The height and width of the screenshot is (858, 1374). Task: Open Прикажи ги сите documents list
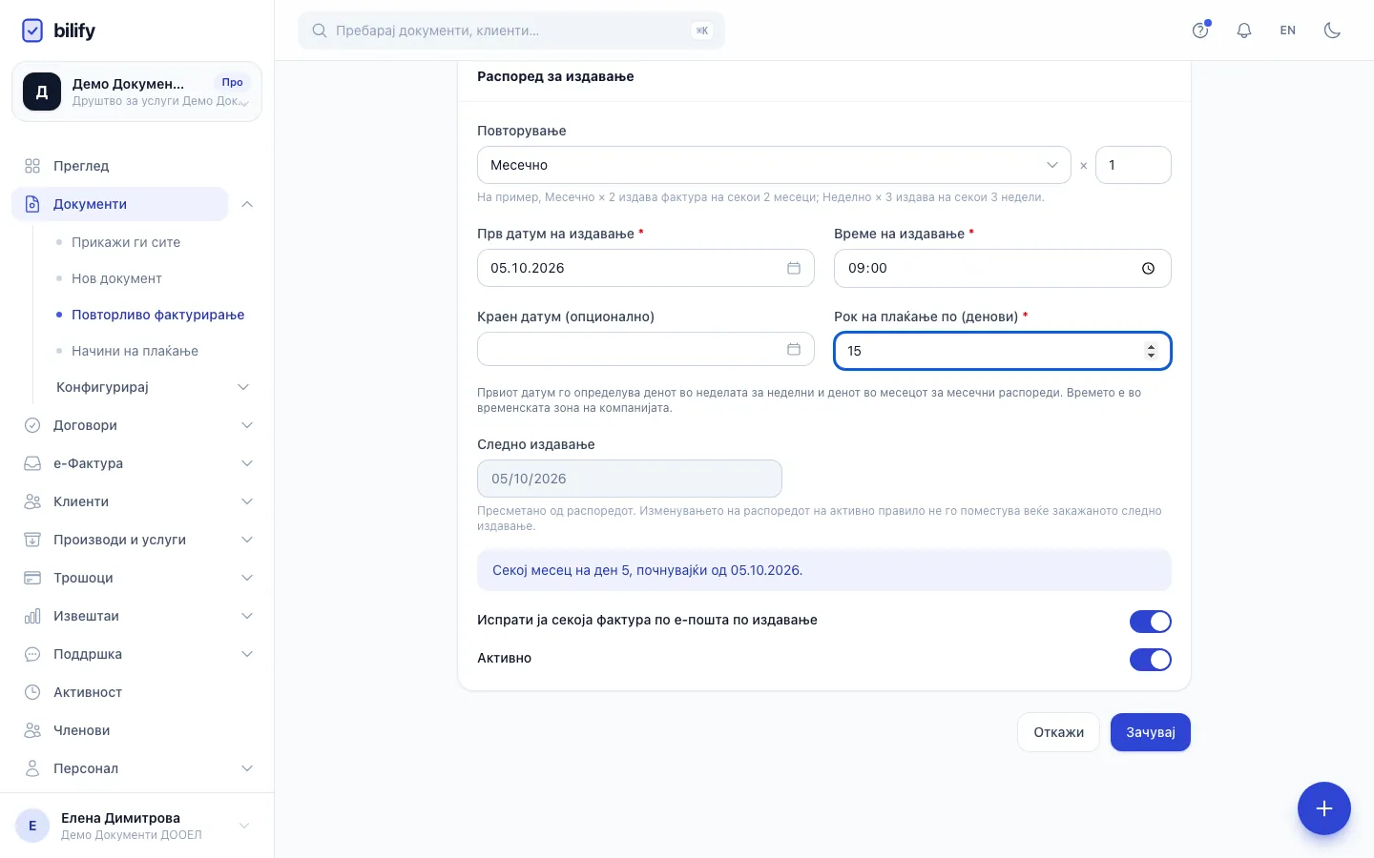coord(126,242)
